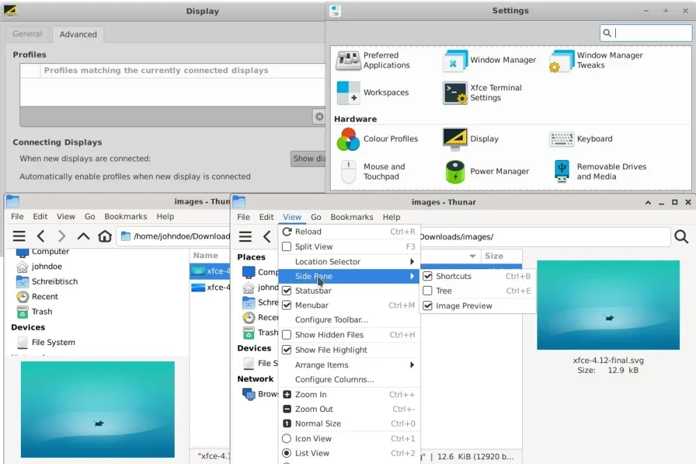696x464 pixels.
Task: Click image preview thumbnail in left Thunar
Action: click(x=97, y=410)
